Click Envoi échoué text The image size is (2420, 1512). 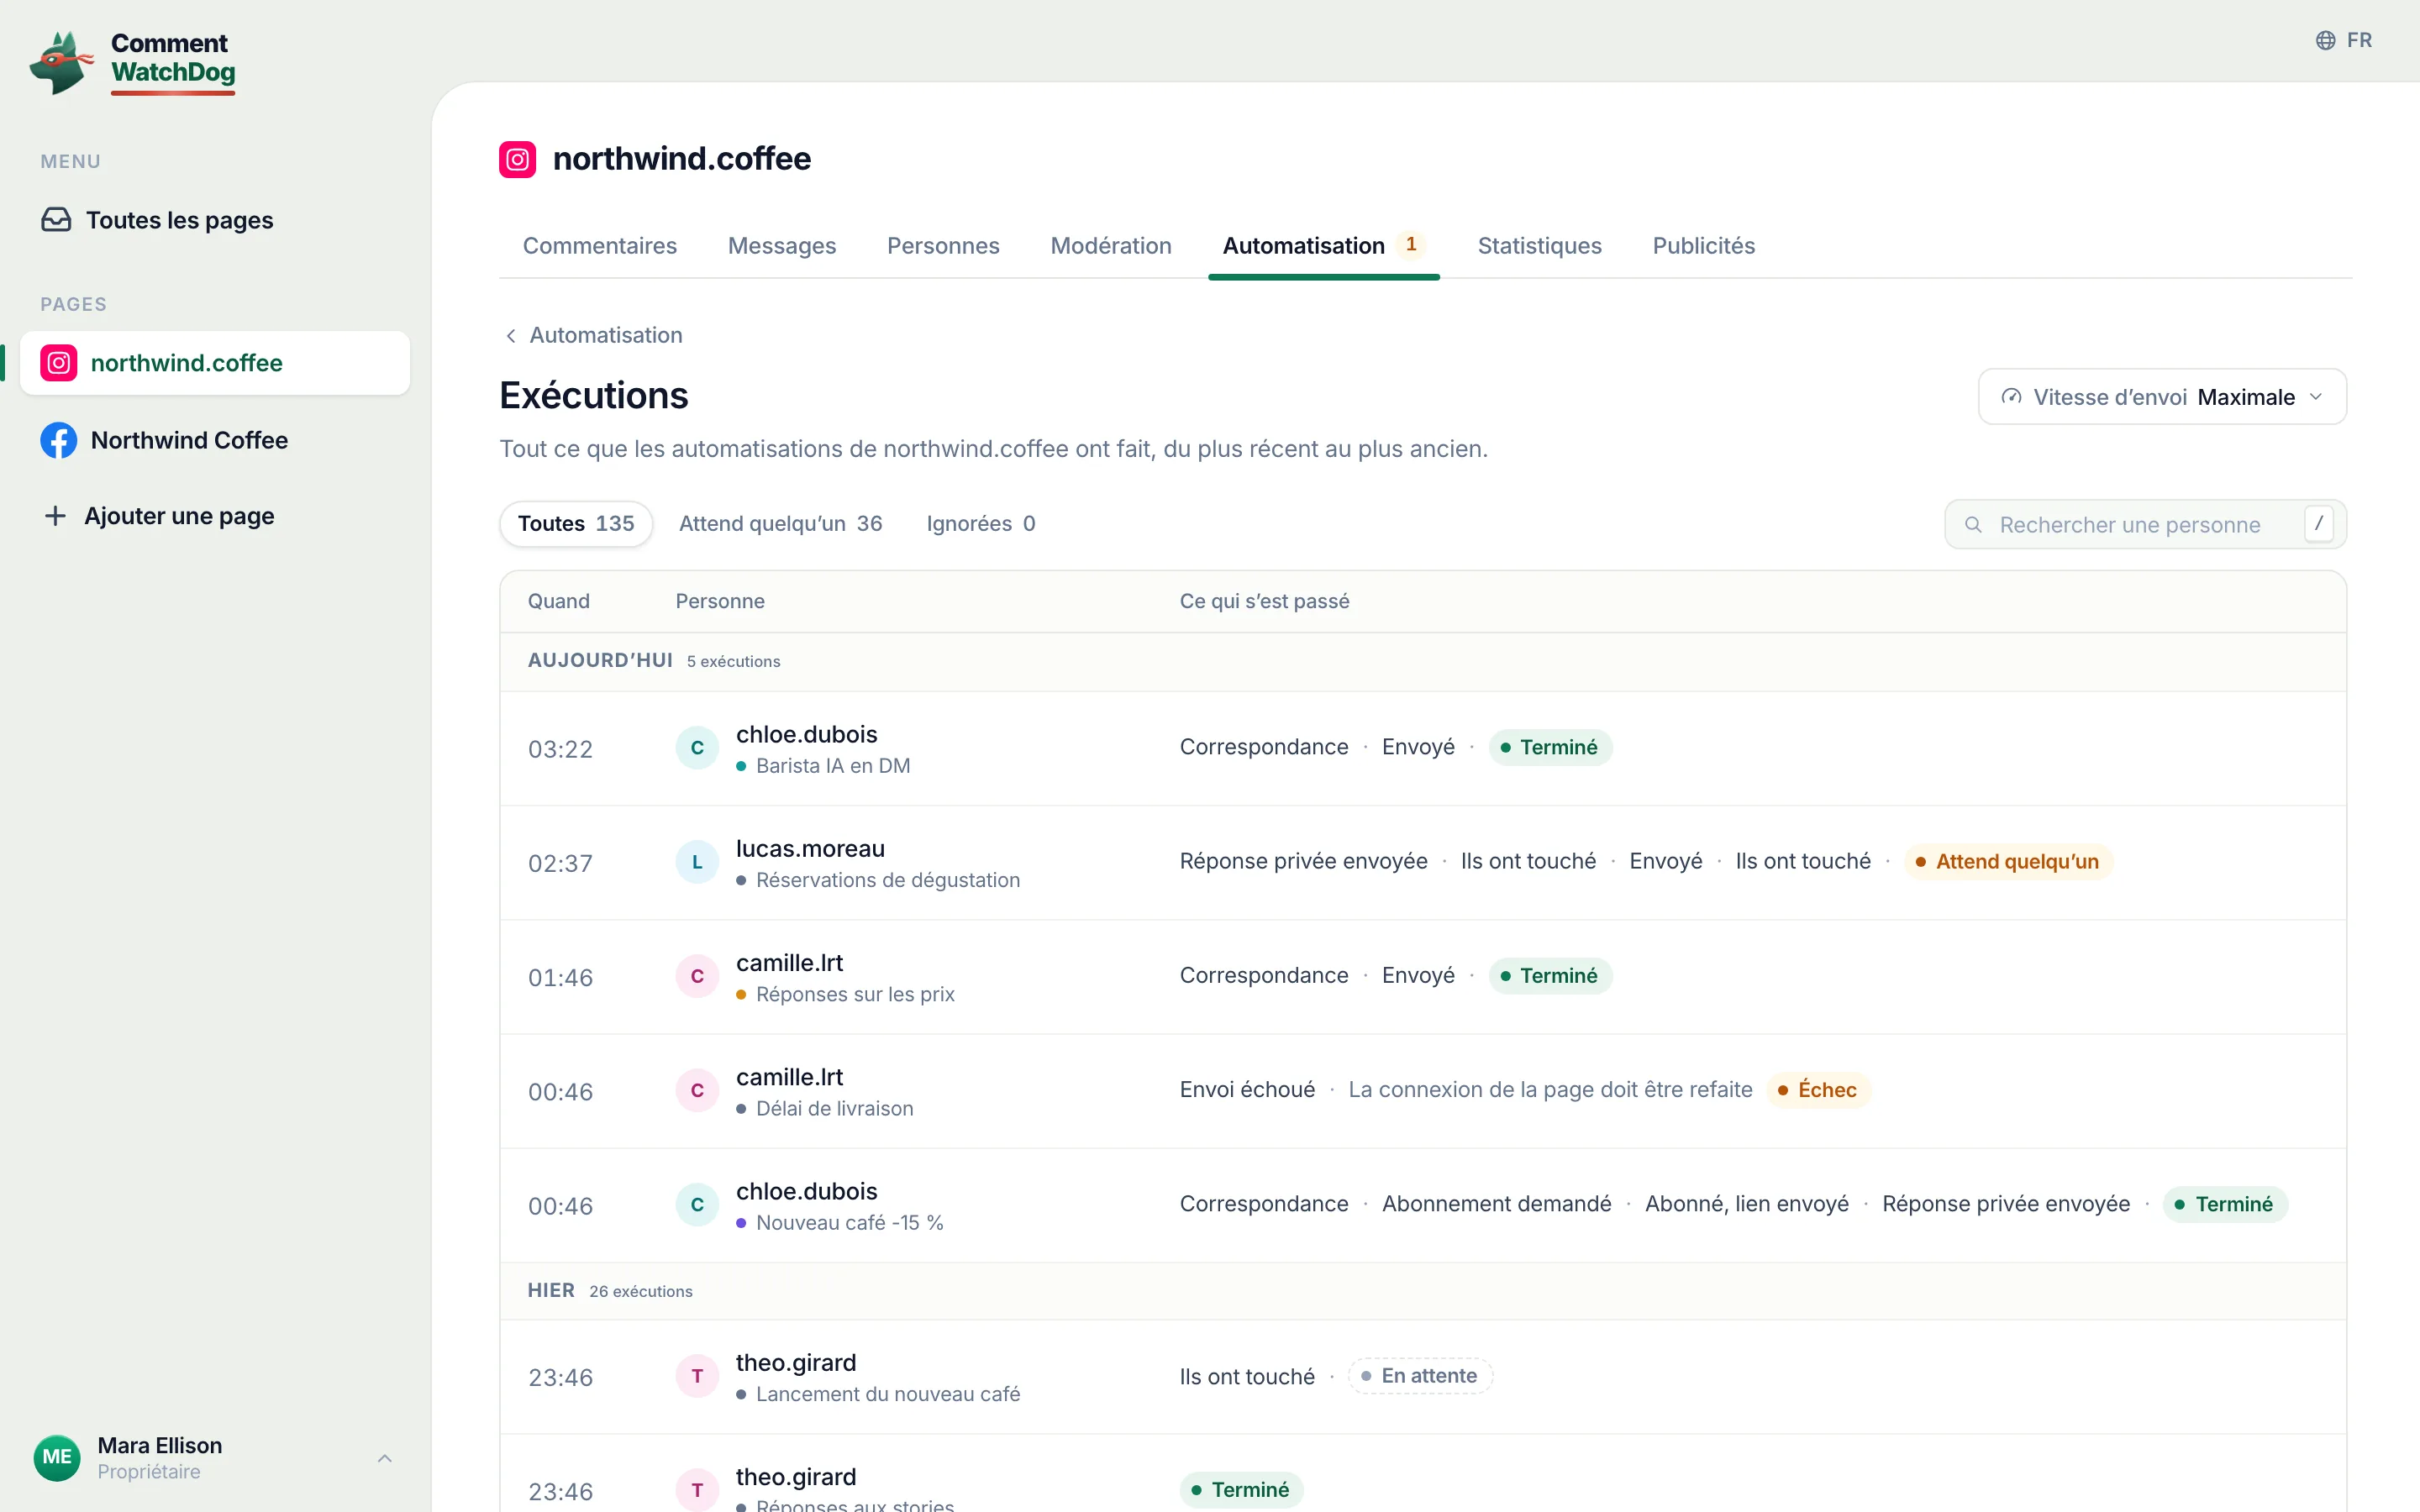[1247, 1090]
